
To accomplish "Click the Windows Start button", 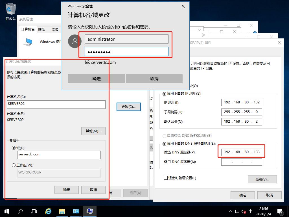I will 6,211.
